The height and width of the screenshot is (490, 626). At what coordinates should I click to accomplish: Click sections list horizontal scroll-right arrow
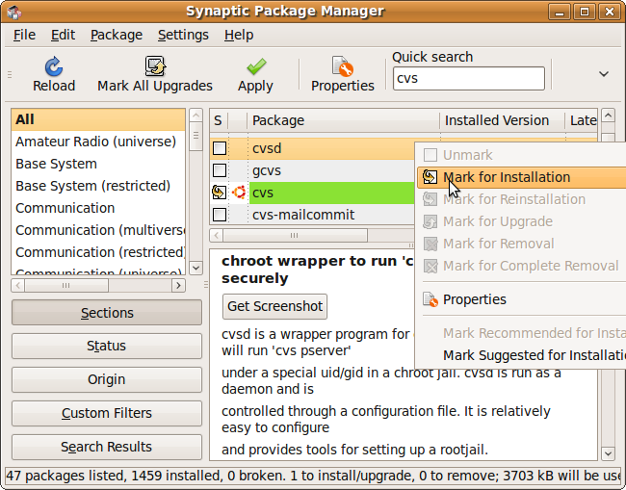(178, 285)
